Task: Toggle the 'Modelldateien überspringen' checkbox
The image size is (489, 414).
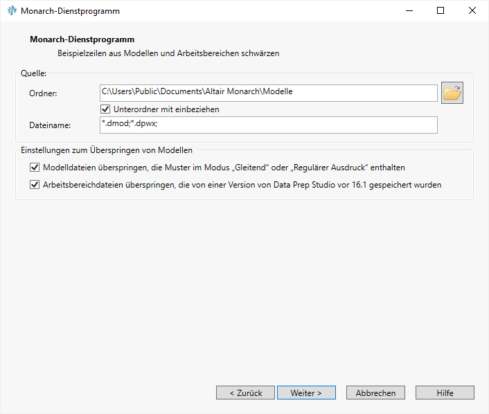Action: pos(35,168)
